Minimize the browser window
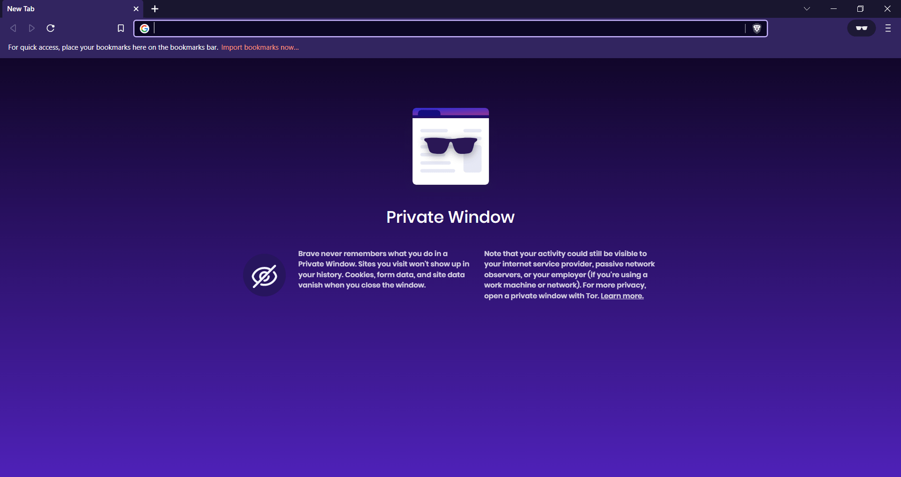The width and height of the screenshot is (901, 477). pos(833,9)
